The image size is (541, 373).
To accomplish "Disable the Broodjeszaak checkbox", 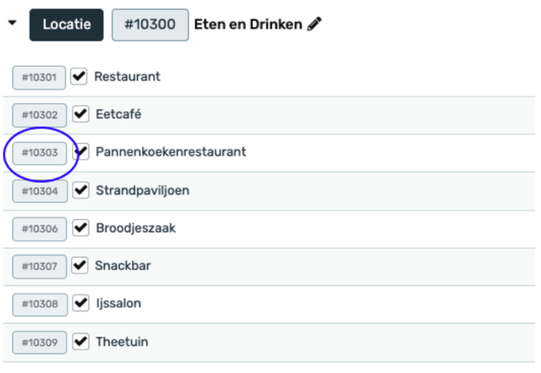I will click(81, 228).
